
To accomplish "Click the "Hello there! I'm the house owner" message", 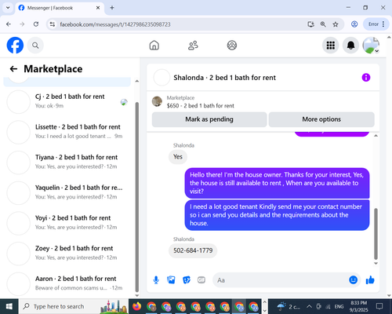I will pyautogui.click(x=277, y=183).
